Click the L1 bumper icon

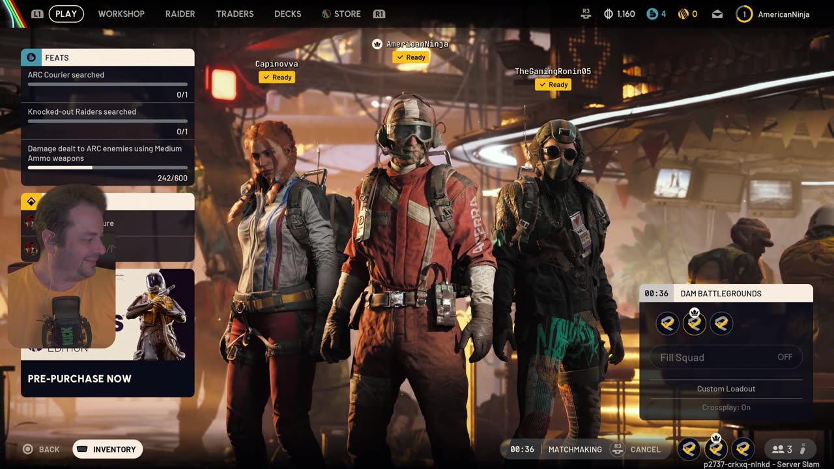tap(37, 14)
